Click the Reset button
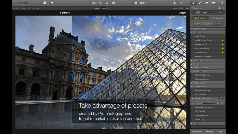Screen dimensions: 238x134 click(220, 132)
